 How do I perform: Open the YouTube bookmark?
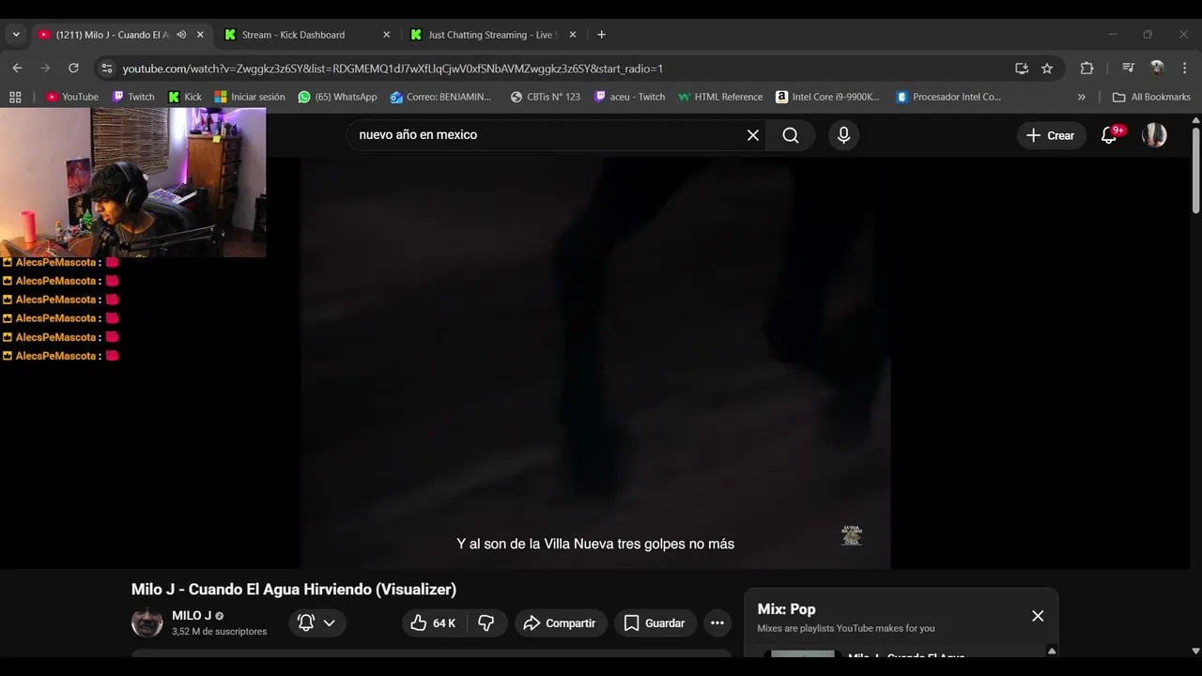click(72, 97)
